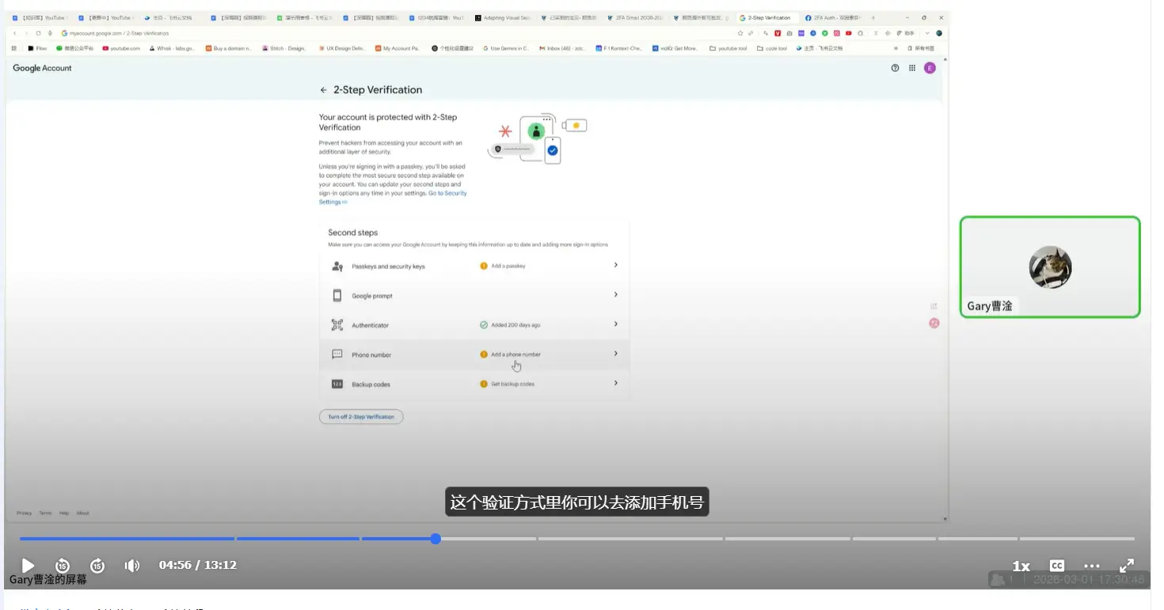
Task: Open the Google apps grid
Action: [x=912, y=68]
